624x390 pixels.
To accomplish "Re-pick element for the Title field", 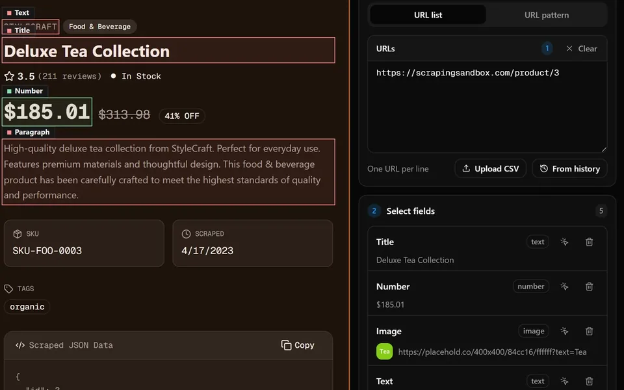I will [x=564, y=242].
